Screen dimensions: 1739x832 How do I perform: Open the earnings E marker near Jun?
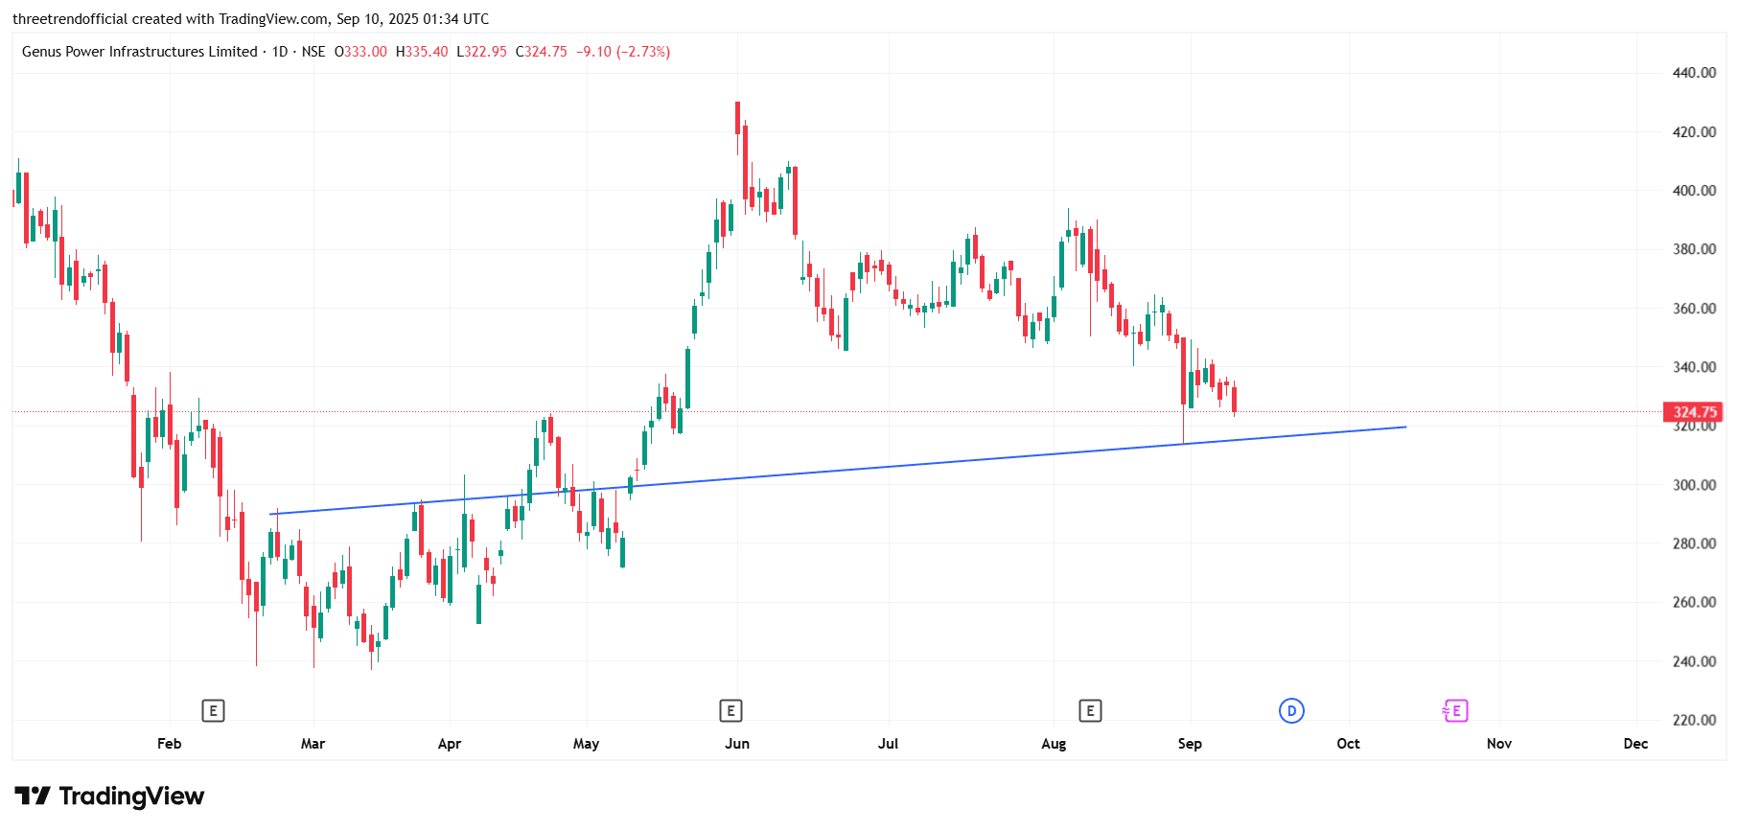(x=730, y=710)
